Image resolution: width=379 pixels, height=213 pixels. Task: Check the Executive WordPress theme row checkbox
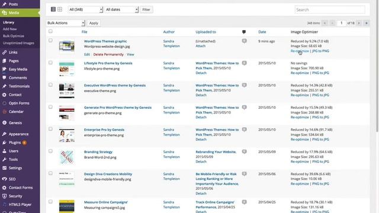(x=50, y=85)
